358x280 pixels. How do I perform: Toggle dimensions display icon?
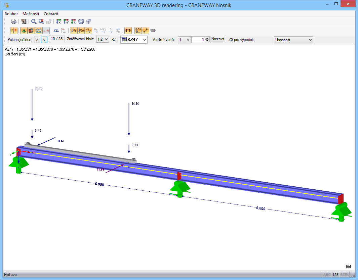tap(146, 30)
